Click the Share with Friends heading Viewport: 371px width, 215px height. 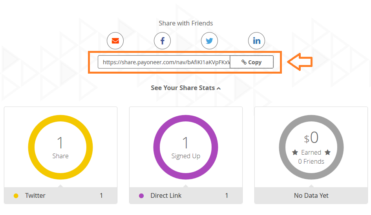(x=186, y=23)
